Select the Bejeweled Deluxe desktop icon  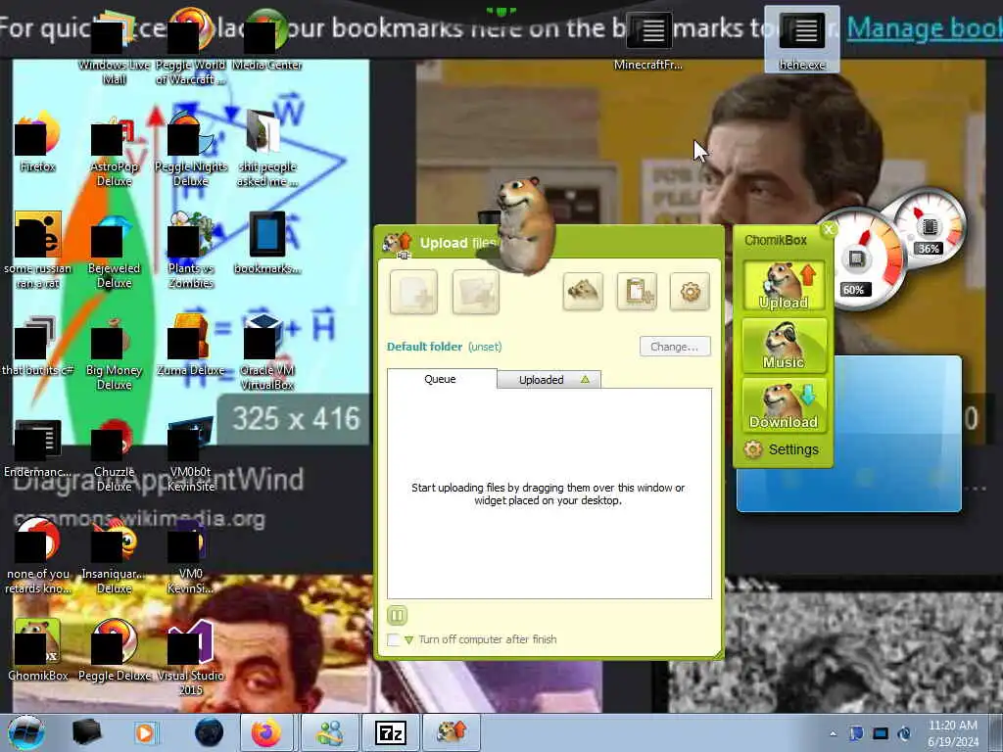(114, 252)
